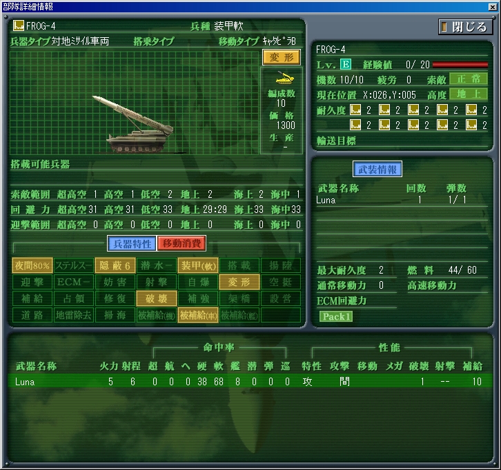Click the highlighted 被補給(車) characteristic cell
This screenshot has height=470, width=501.
pos(198,315)
